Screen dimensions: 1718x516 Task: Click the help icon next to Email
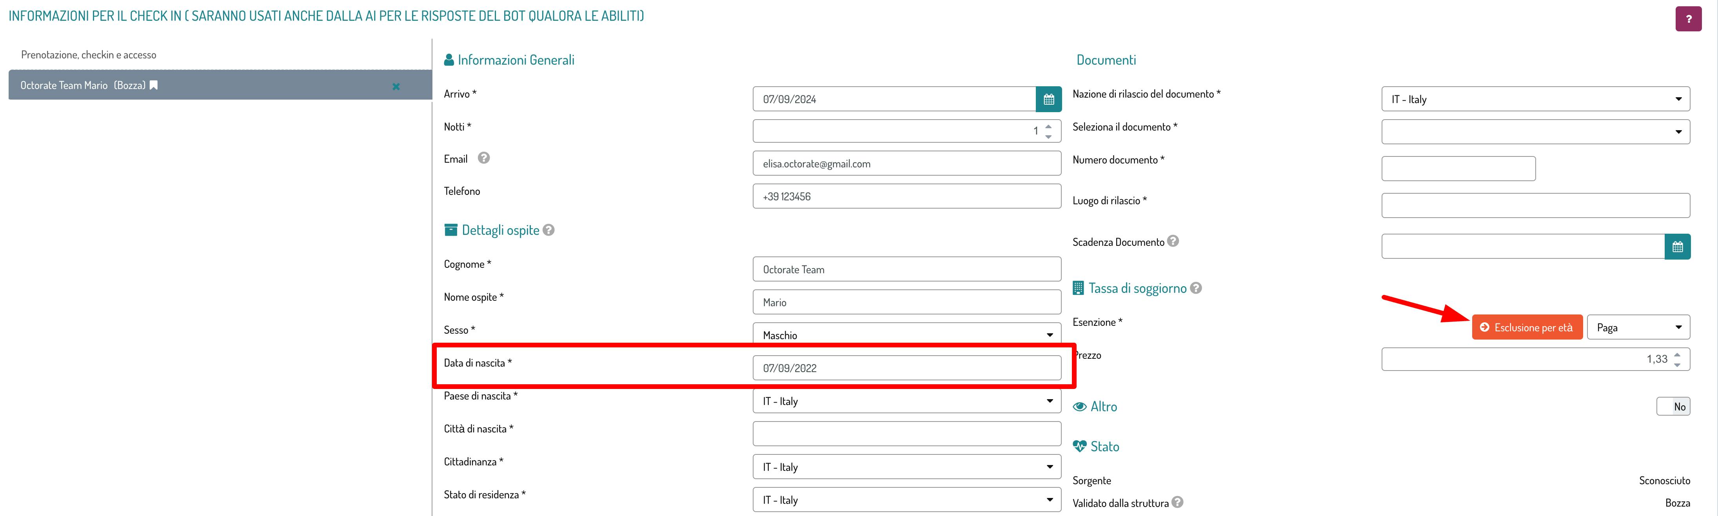tap(483, 158)
